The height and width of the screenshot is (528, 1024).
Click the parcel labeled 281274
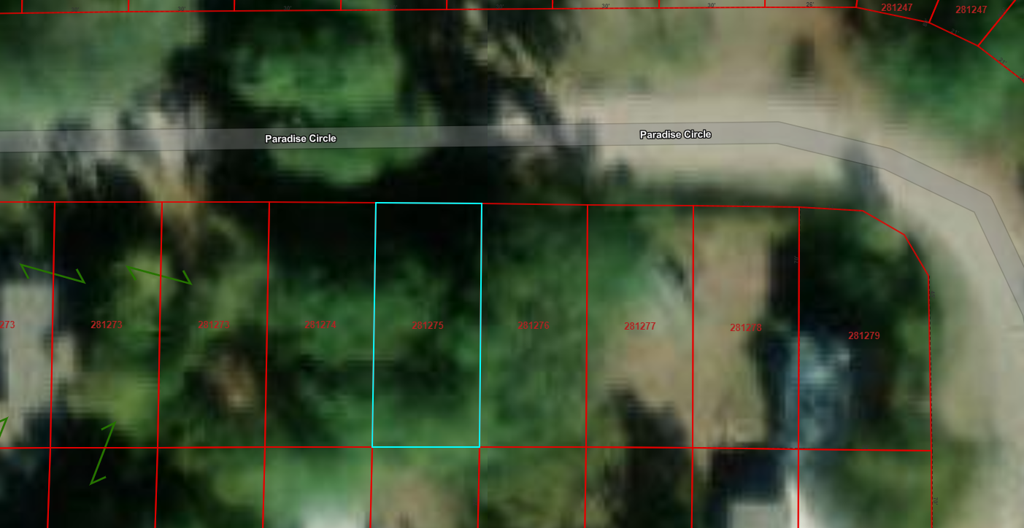[x=320, y=325]
